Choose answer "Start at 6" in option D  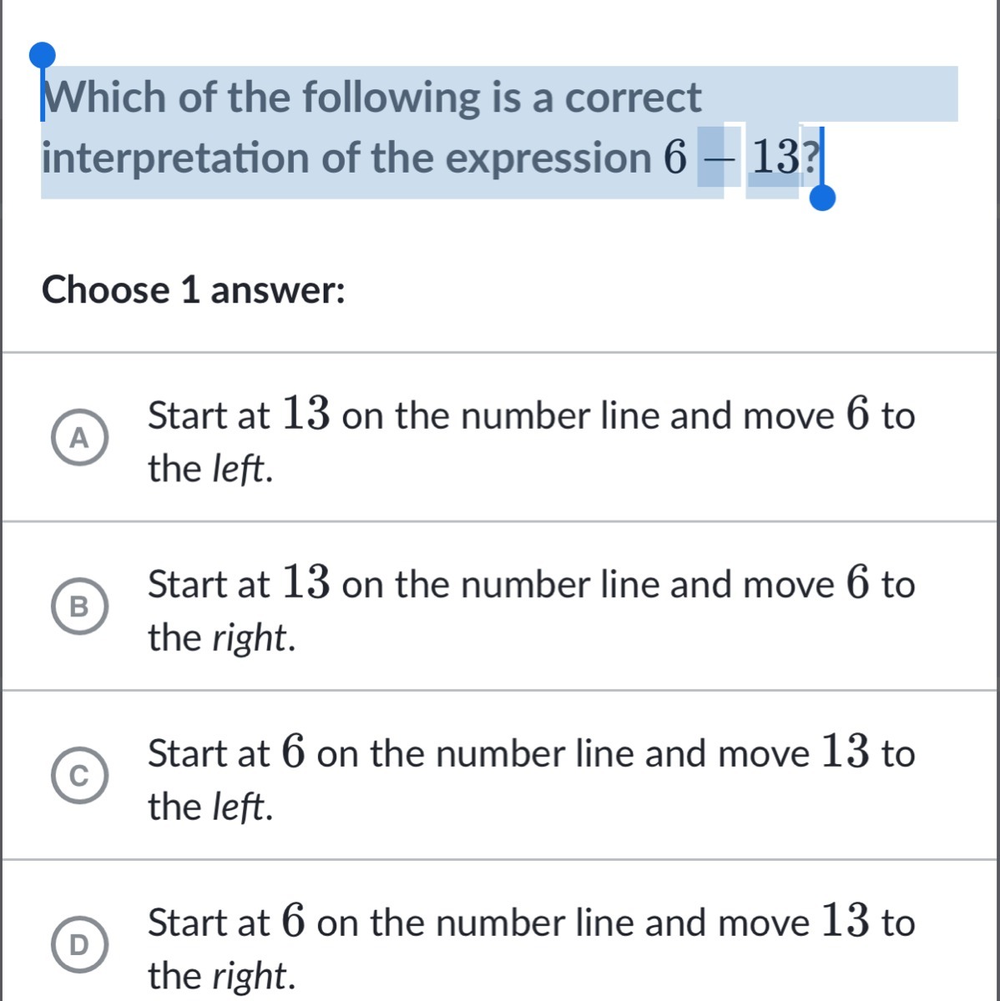[x=227, y=923]
